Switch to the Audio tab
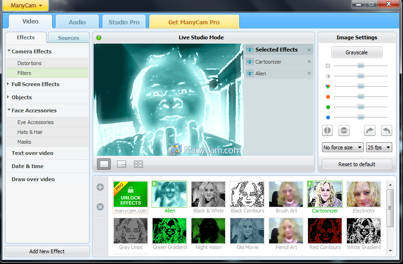Screen dimensions: 403x264 tap(77, 22)
